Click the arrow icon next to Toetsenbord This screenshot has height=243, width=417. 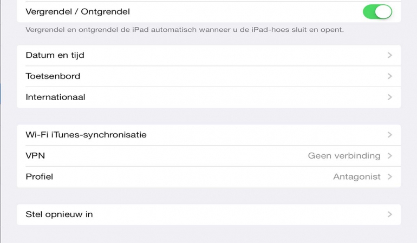[x=389, y=76]
